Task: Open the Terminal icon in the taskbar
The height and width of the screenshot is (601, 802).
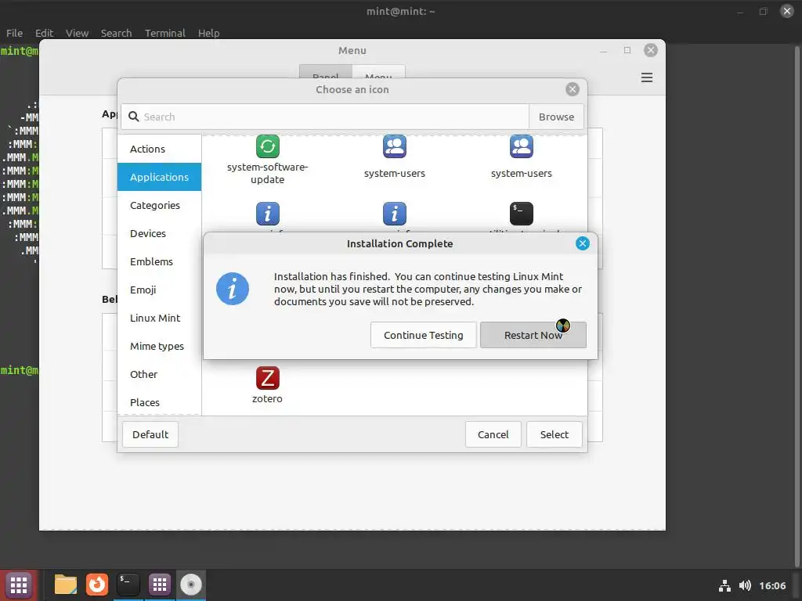Action: click(x=128, y=585)
